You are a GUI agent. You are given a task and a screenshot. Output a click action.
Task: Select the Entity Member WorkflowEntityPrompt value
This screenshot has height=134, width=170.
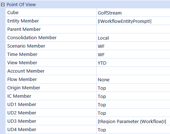click(133, 21)
